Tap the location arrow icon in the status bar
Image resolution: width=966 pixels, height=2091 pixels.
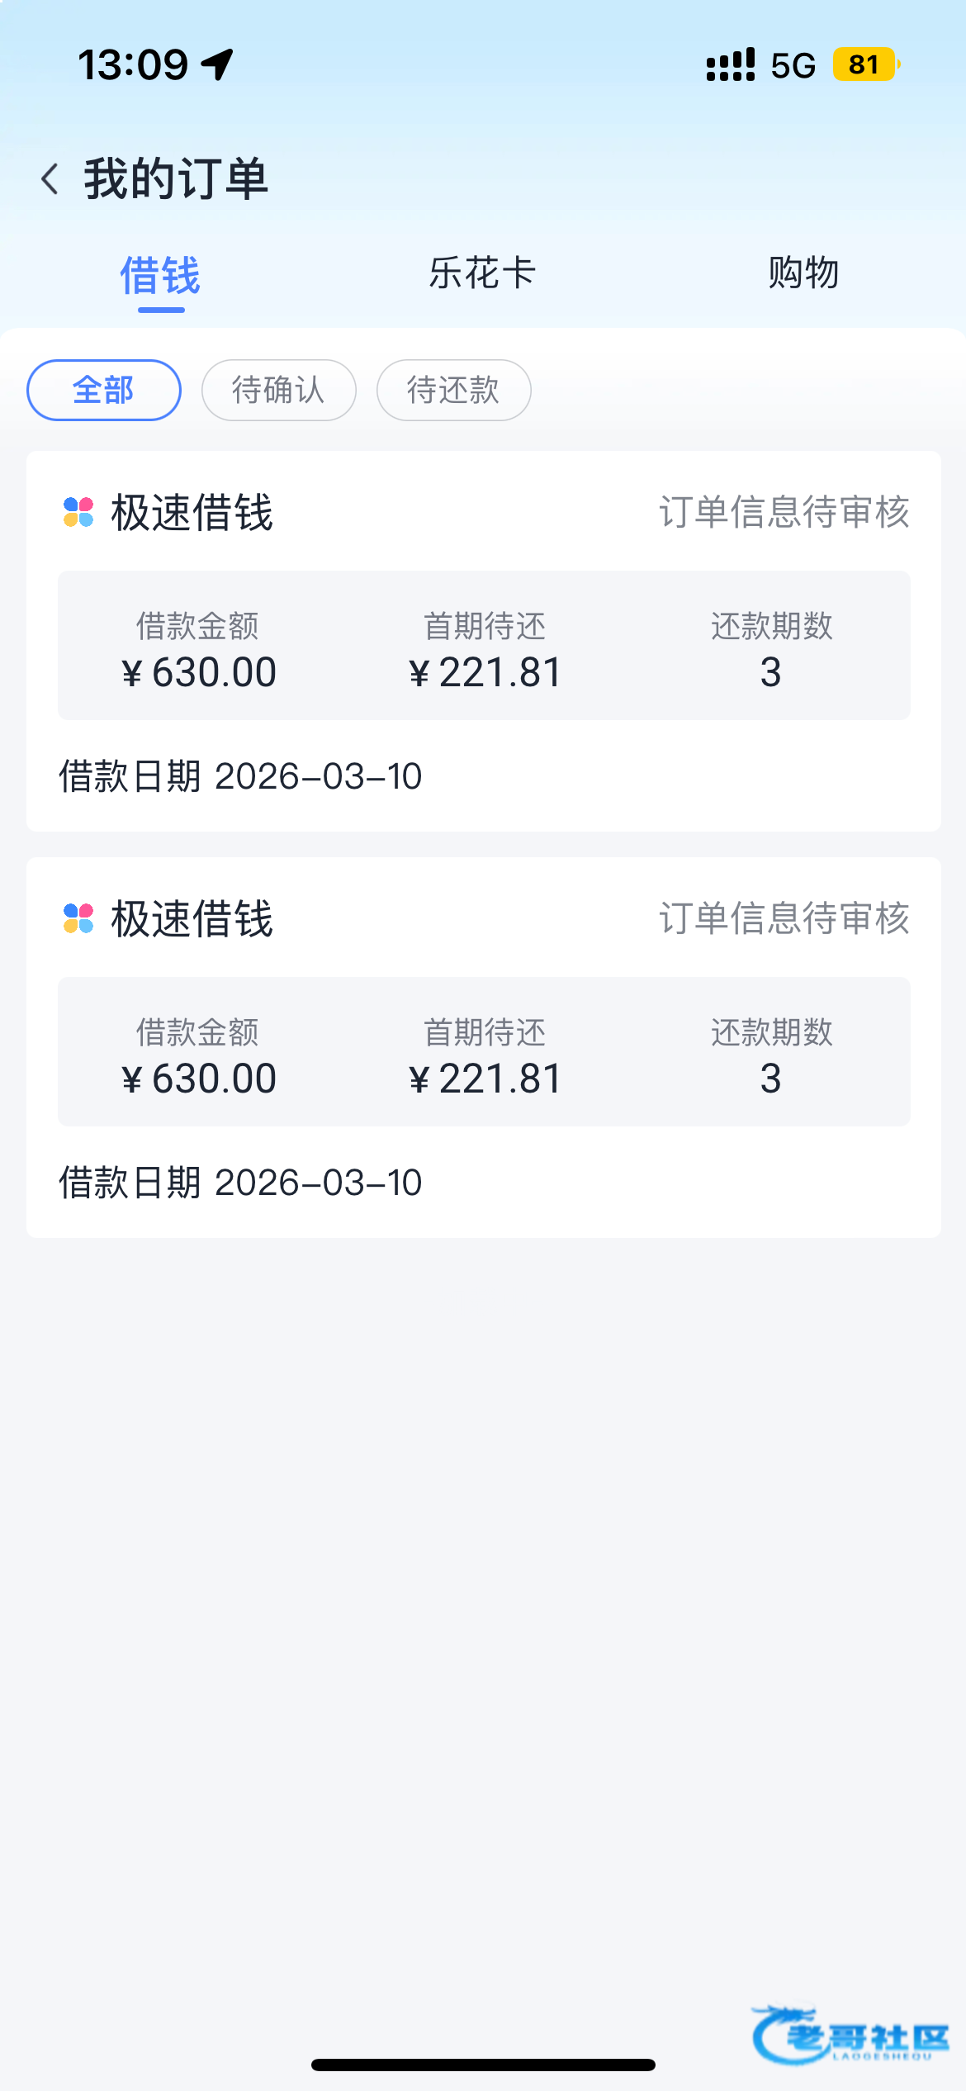[218, 64]
